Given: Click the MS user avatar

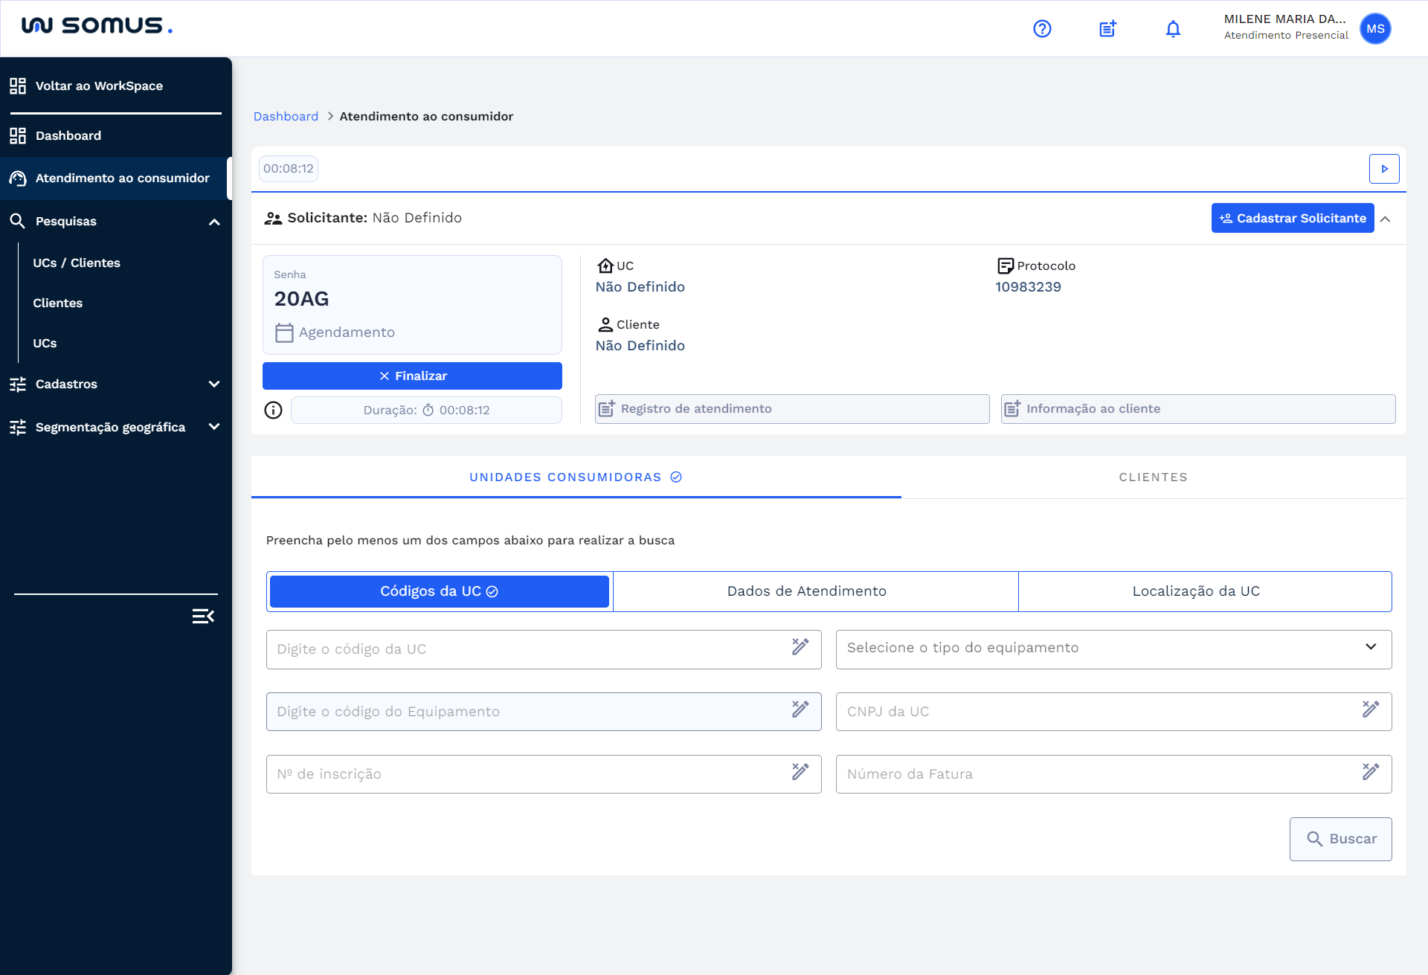Looking at the screenshot, I should (x=1375, y=29).
